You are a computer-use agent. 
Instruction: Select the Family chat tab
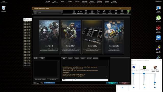[77, 58]
